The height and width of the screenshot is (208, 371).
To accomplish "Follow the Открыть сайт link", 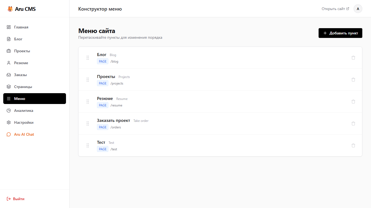I will 335,9.
